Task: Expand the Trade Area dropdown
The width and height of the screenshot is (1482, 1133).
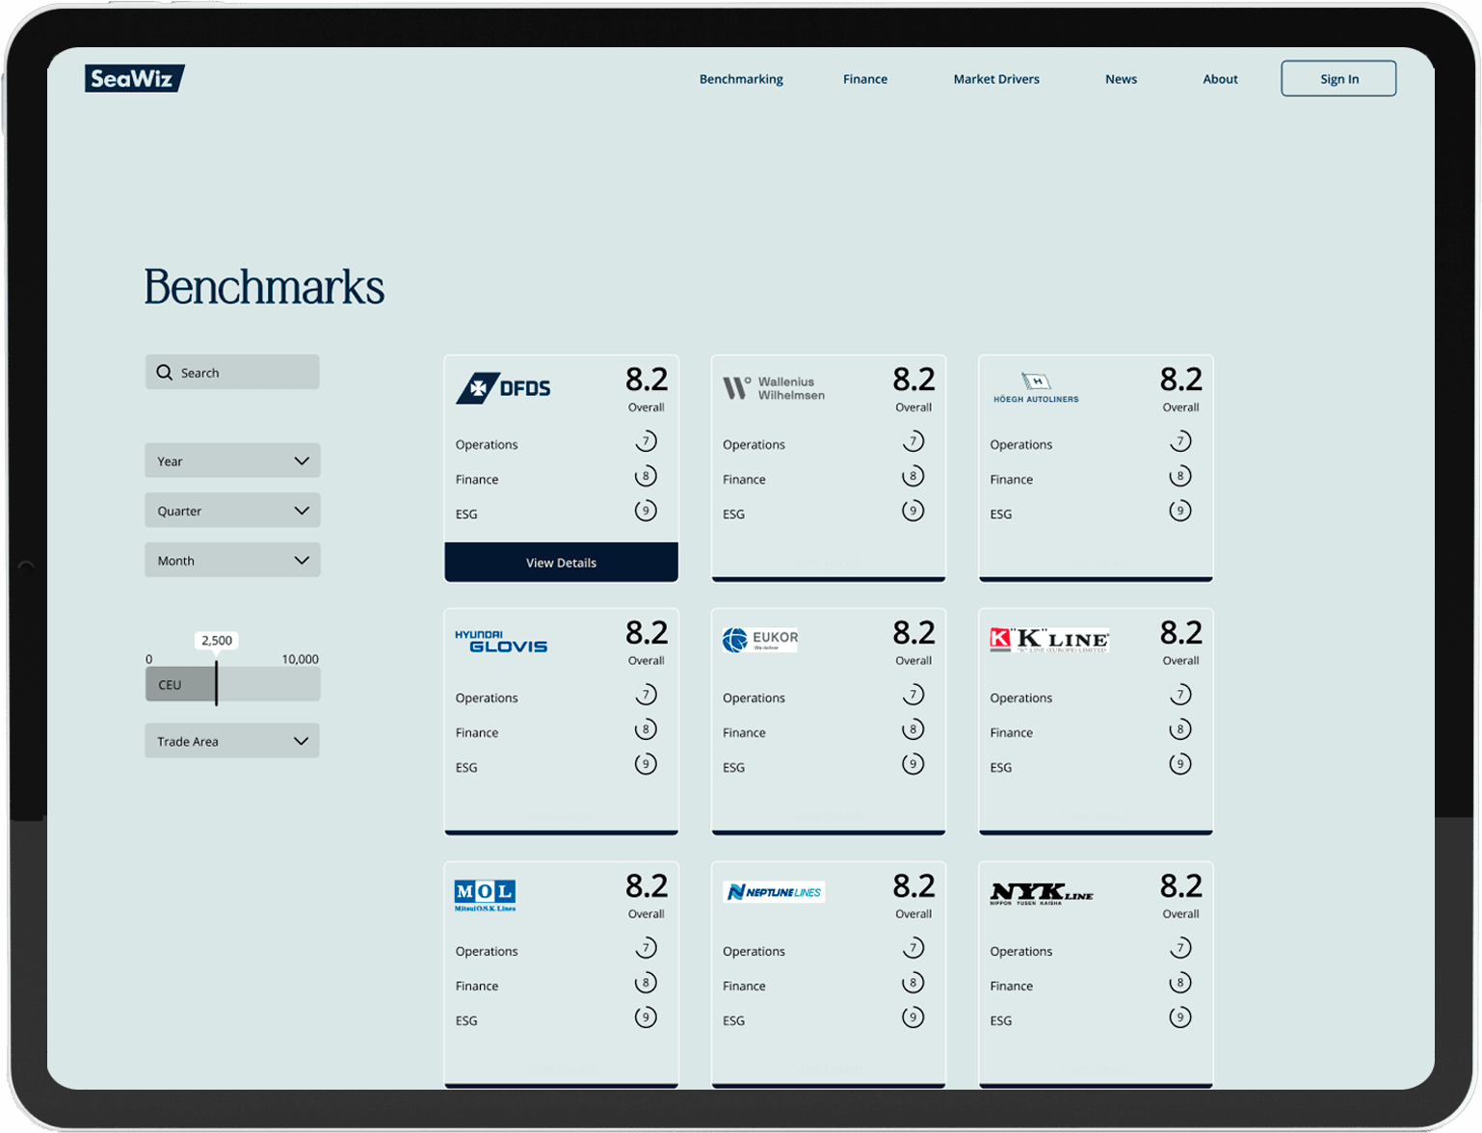Action: coord(232,741)
